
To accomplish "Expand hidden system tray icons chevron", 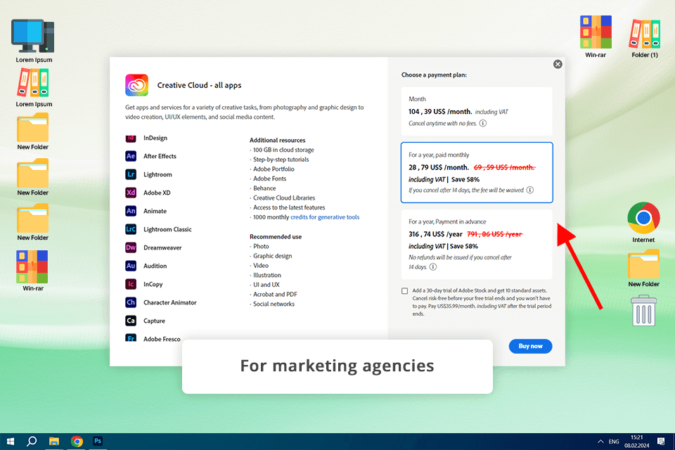I will point(600,442).
